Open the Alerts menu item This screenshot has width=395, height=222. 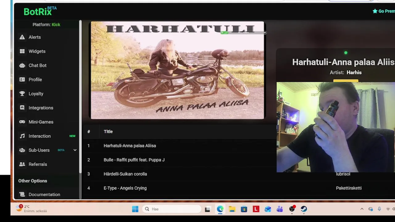[x=35, y=37]
